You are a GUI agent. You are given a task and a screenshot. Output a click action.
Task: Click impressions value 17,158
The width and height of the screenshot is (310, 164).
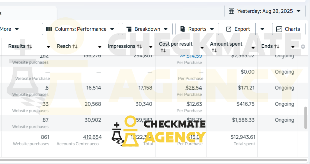[x=145, y=88]
